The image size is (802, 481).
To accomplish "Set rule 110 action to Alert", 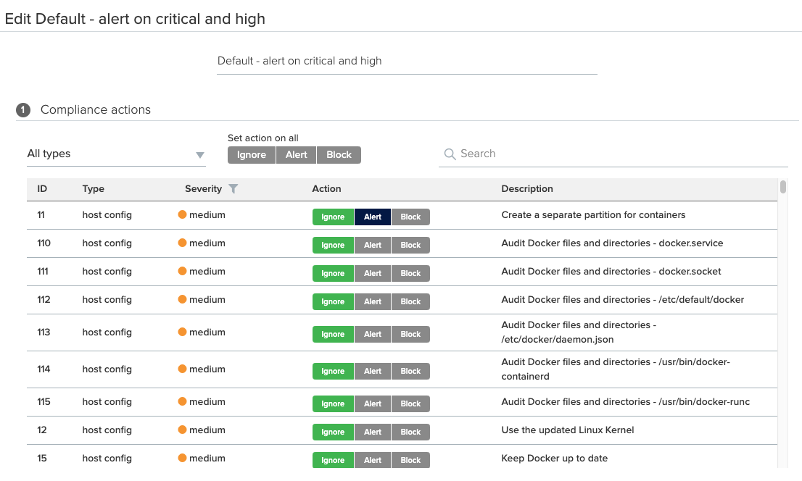I will pyautogui.click(x=373, y=246).
